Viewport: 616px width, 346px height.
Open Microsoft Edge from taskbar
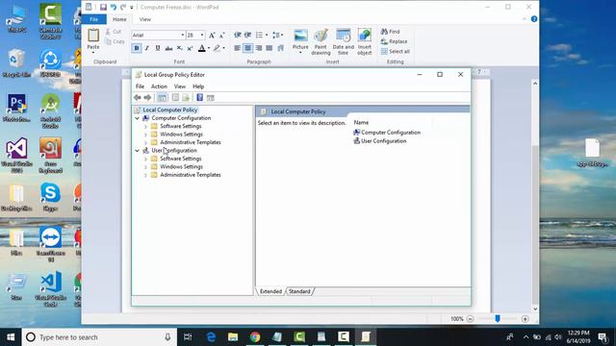(x=211, y=337)
